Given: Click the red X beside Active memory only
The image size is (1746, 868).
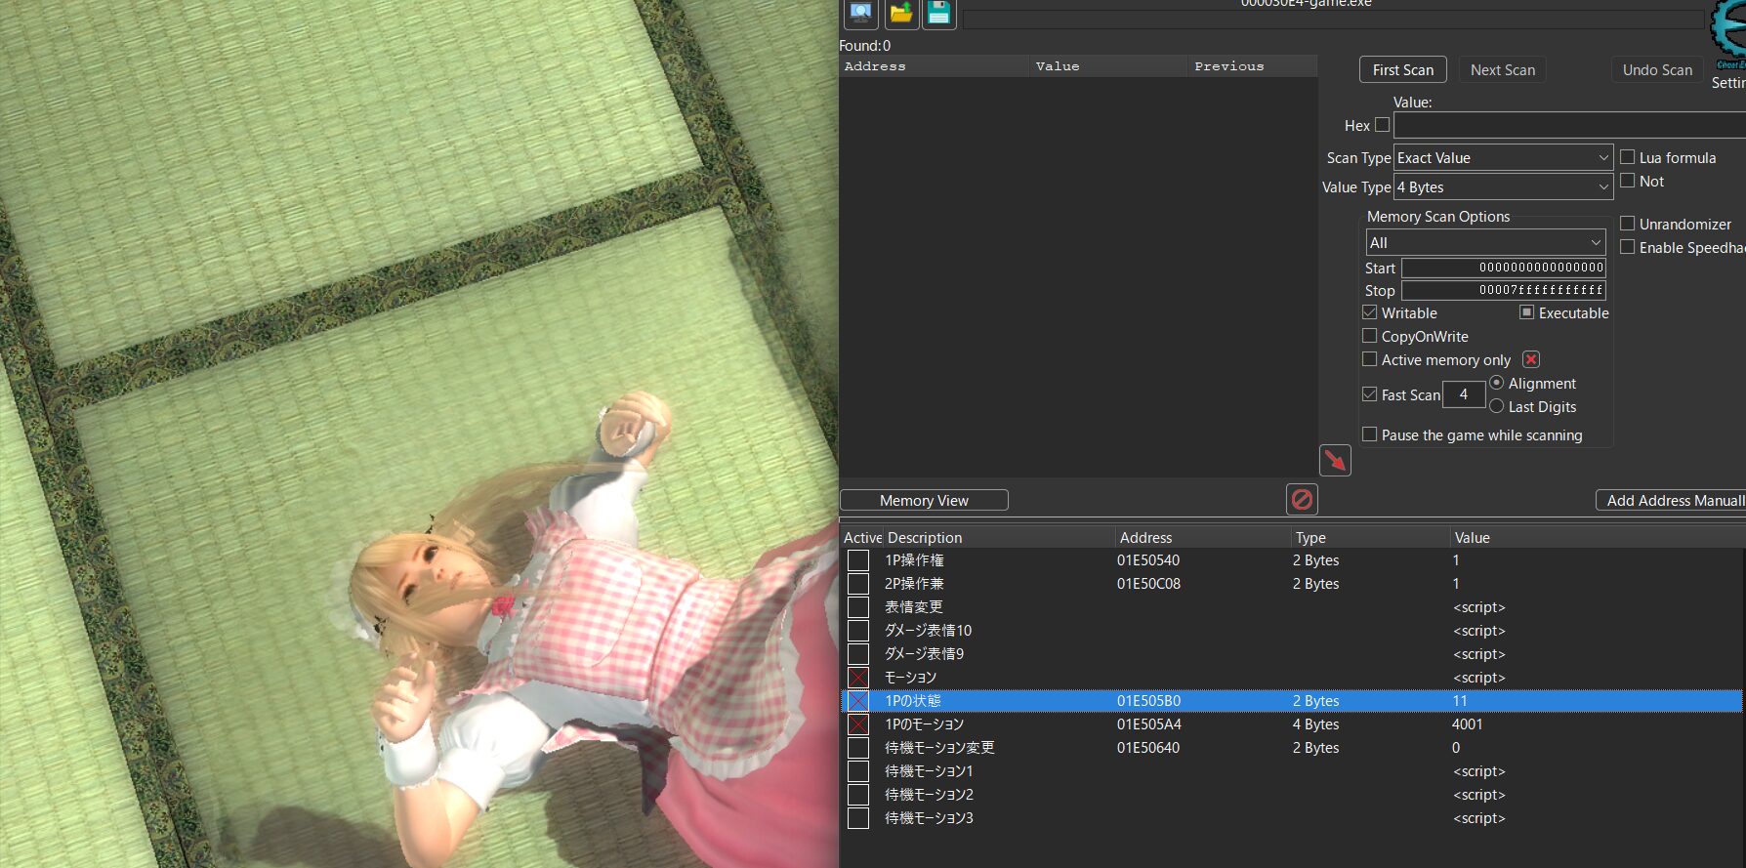Looking at the screenshot, I should 1531,360.
